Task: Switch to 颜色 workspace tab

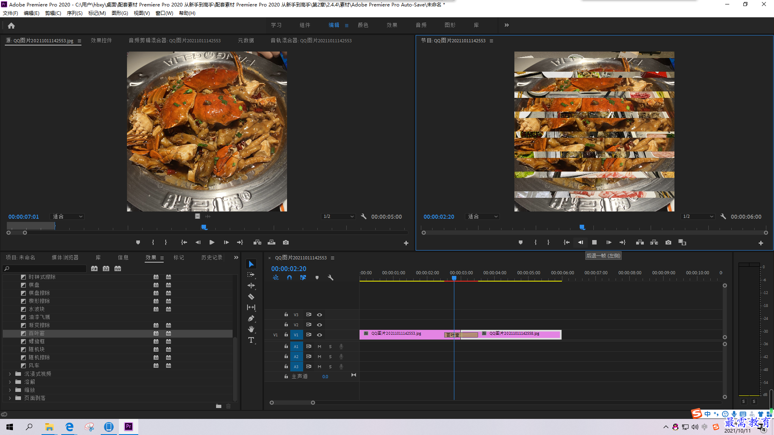Action: [x=363, y=25]
